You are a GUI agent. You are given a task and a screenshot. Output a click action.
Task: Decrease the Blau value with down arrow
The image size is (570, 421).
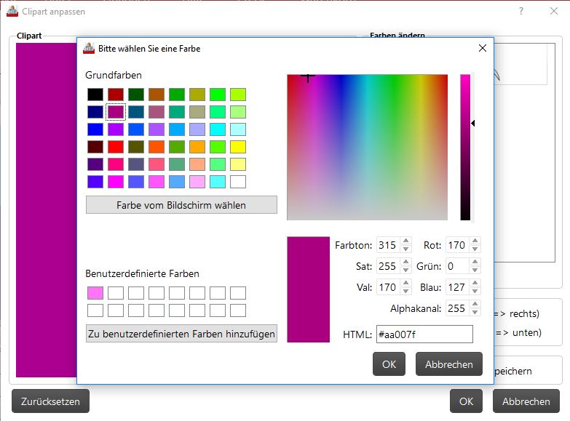[x=475, y=291]
